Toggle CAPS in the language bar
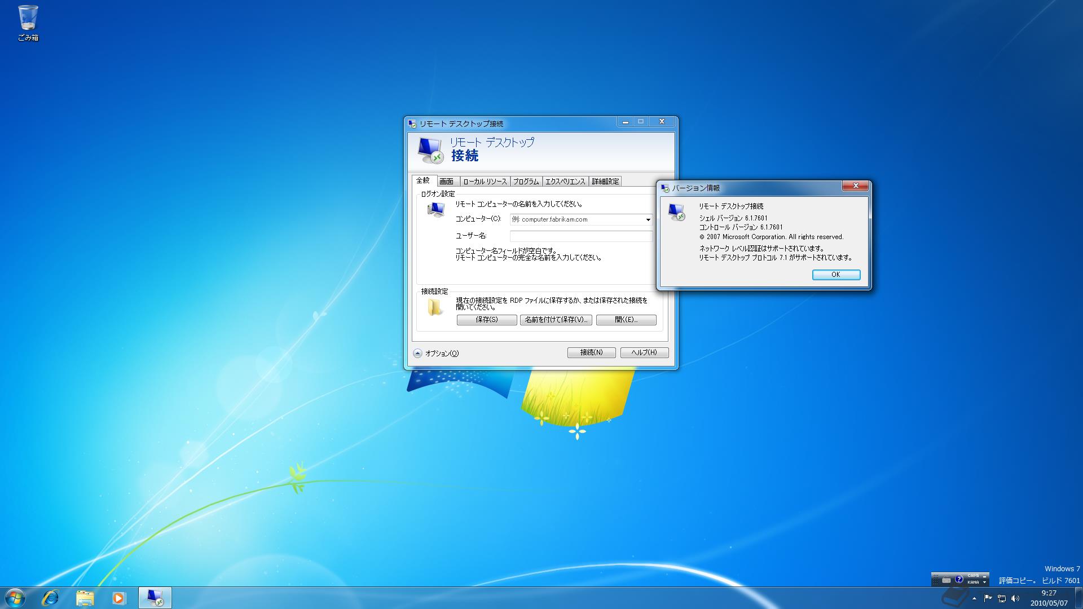 tap(973, 576)
